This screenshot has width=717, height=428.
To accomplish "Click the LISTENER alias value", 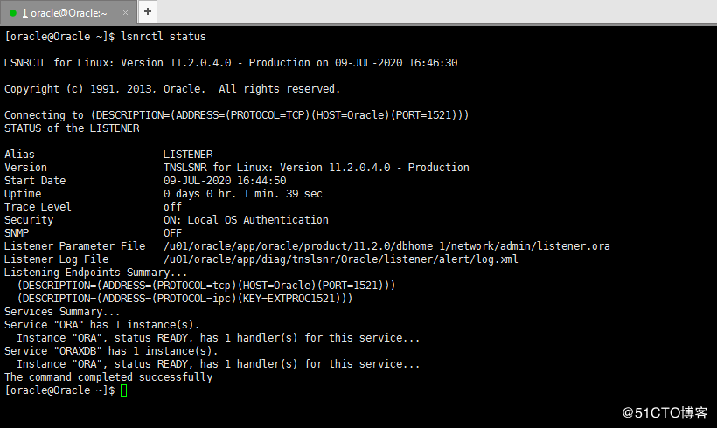I will (x=188, y=155).
